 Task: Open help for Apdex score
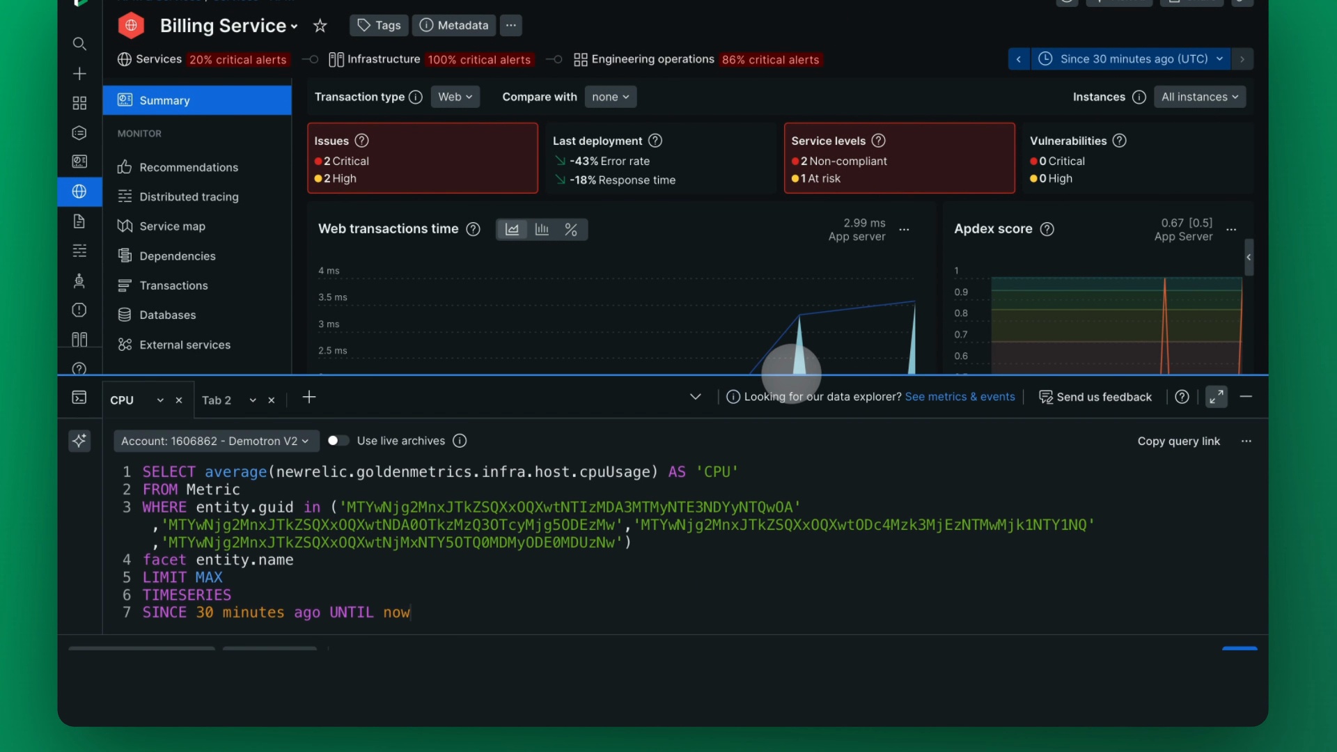[x=1047, y=229]
